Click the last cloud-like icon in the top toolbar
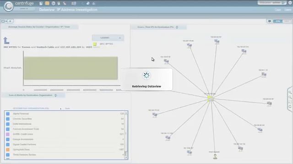293x164 pixels. (94, 3)
